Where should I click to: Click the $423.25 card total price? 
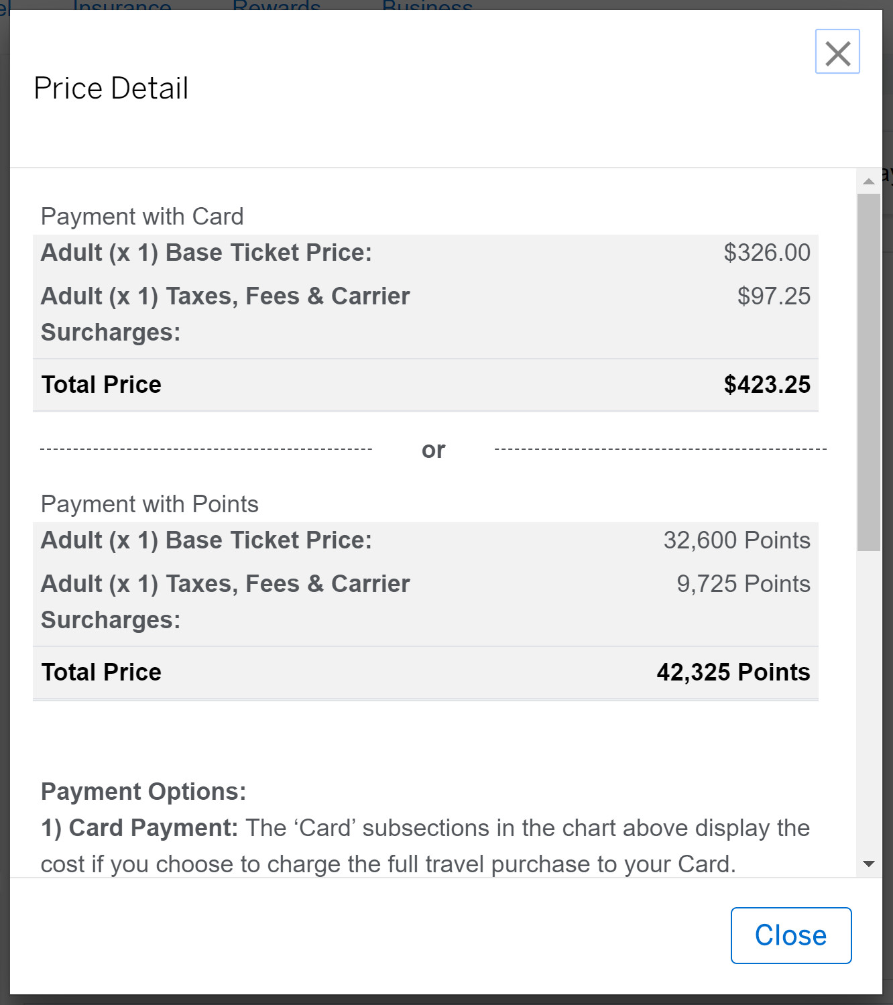pos(767,385)
